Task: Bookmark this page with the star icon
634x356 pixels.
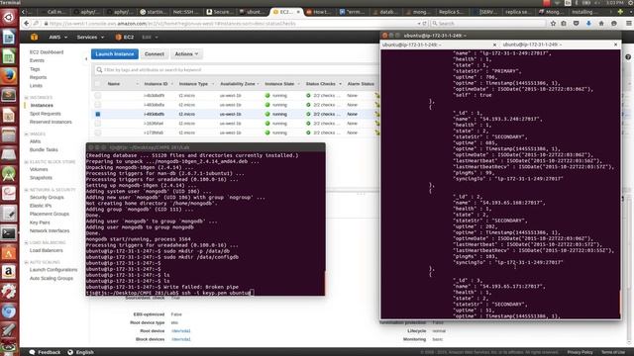Action: pos(553,24)
